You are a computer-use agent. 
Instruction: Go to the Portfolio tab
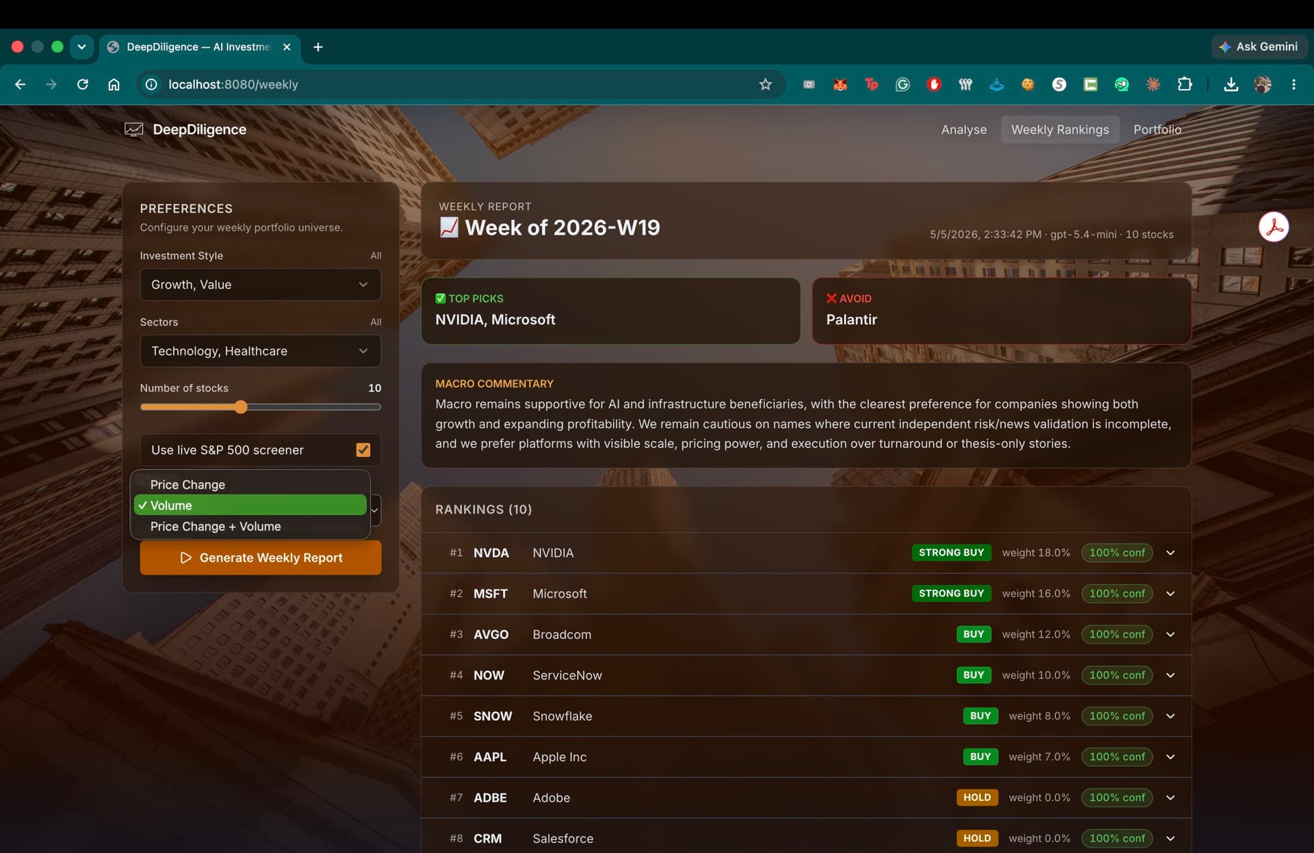pos(1157,129)
